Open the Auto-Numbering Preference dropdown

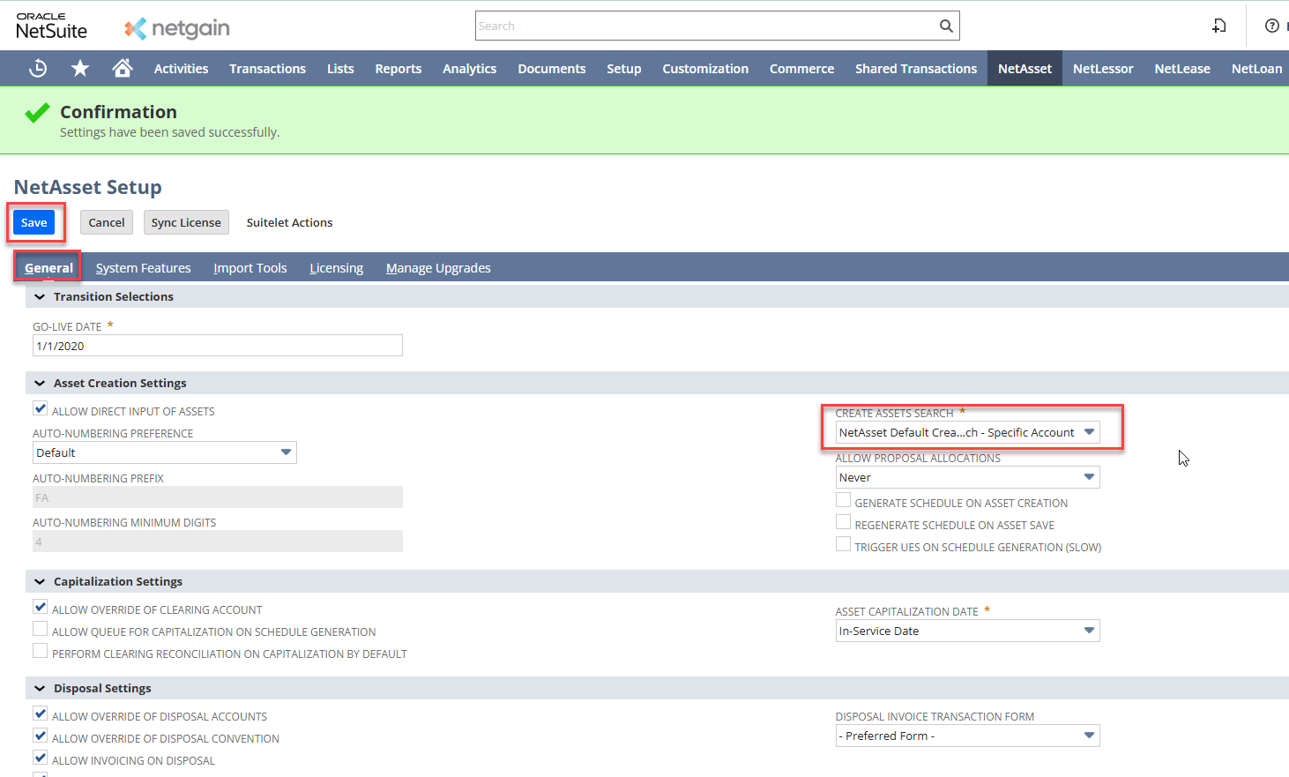click(x=164, y=452)
